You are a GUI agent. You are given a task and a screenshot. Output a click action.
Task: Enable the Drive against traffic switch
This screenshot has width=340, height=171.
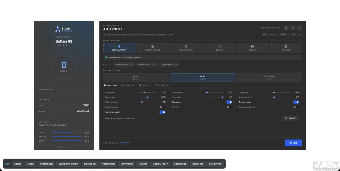coord(296,107)
